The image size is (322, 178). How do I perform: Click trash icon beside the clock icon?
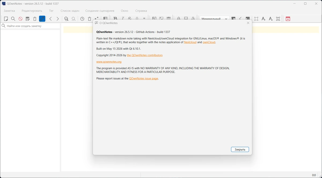(x=90, y=19)
